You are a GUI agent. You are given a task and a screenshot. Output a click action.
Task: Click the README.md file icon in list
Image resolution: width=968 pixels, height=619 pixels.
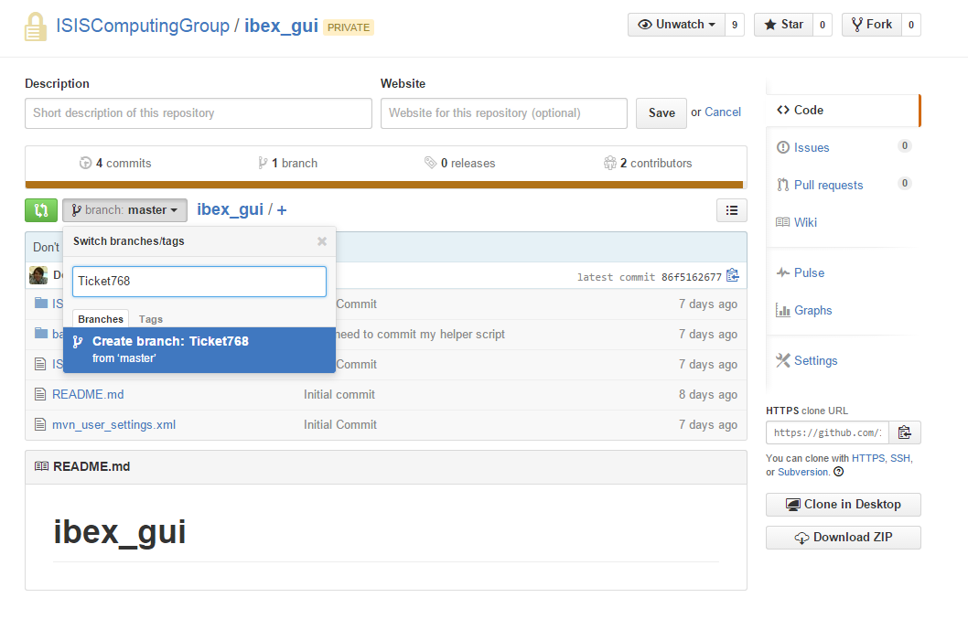tap(40, 394)
